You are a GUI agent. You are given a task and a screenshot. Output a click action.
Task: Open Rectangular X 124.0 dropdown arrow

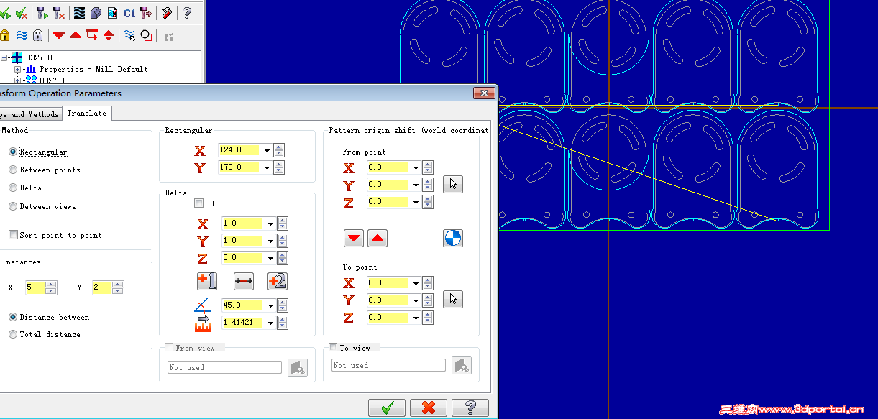[267, 150]
